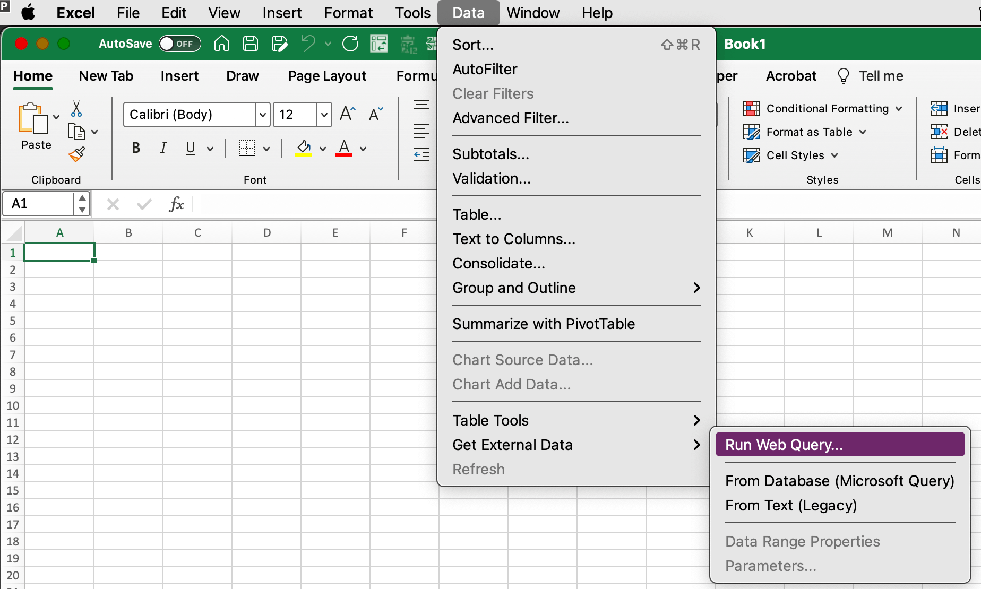Click the Name Box showing A1

pyautogui.click(x=38, y=204)
